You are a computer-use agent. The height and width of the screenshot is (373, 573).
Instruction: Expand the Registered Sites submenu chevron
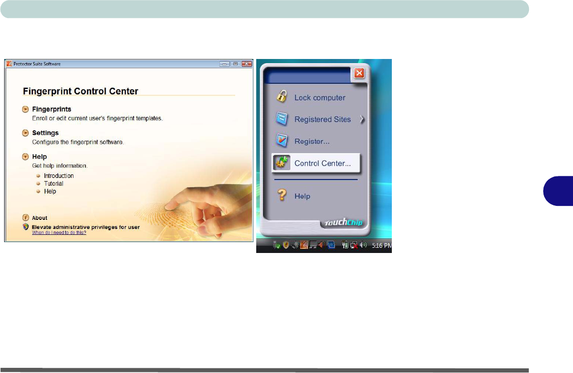[362, 120]
